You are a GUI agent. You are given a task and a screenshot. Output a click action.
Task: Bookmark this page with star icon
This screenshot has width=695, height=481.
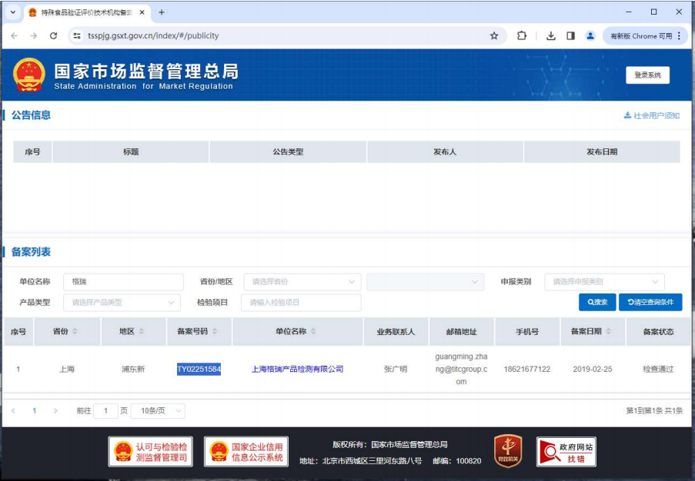(494, 36)
